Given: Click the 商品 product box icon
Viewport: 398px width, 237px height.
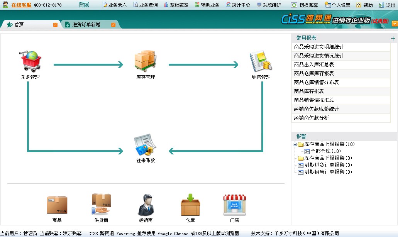Looking at the screenshot, I should (x=57, y=205).
